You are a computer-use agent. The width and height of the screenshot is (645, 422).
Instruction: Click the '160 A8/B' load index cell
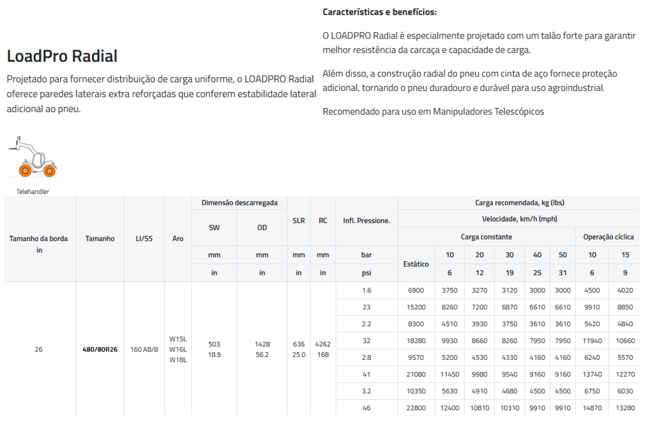coord(144,349)
